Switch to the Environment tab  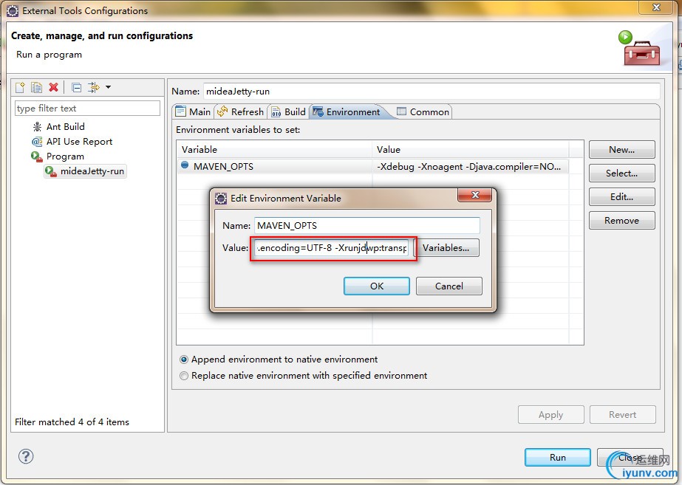point(347,111)
